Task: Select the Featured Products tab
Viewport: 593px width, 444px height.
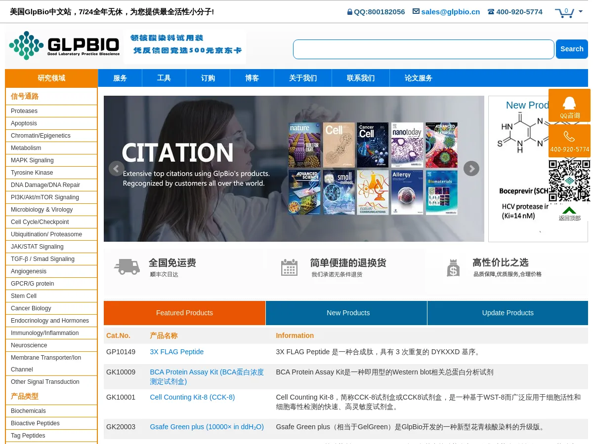Action: point(184,313)
